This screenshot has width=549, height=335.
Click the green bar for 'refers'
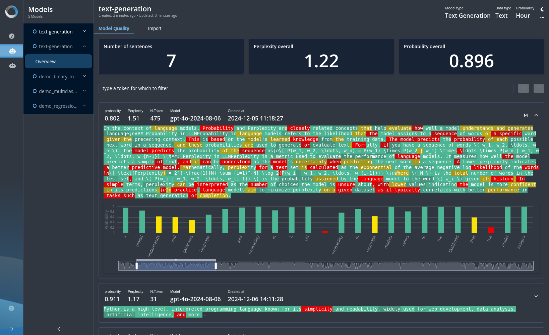tap(408, 222)
